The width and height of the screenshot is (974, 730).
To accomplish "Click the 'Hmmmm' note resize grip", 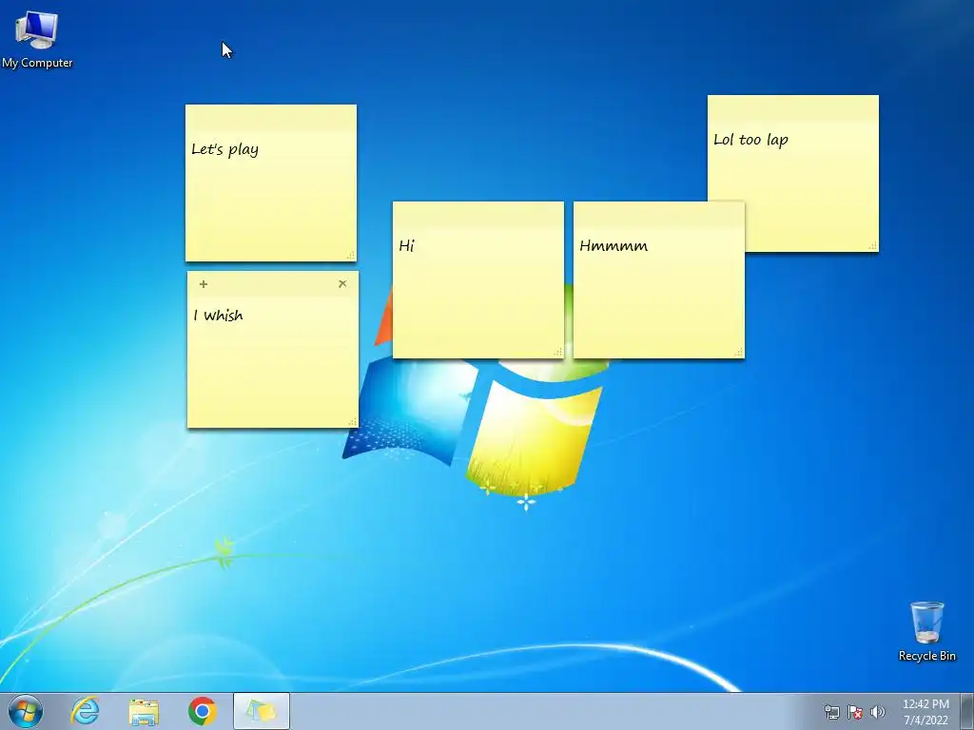I will [x=738, y=352].
